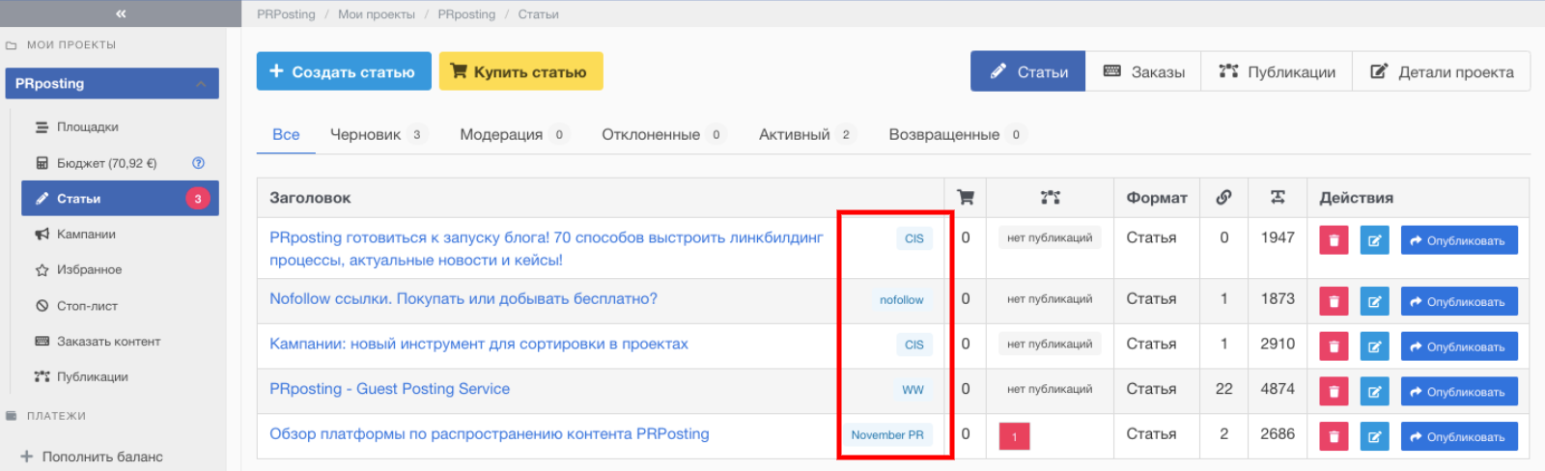Open the Статьи top navigation tab
The height and width of the screenshot is (471, 1545).
(1028, 71)
